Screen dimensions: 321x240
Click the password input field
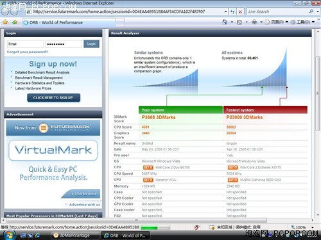(x=64, y=44)
